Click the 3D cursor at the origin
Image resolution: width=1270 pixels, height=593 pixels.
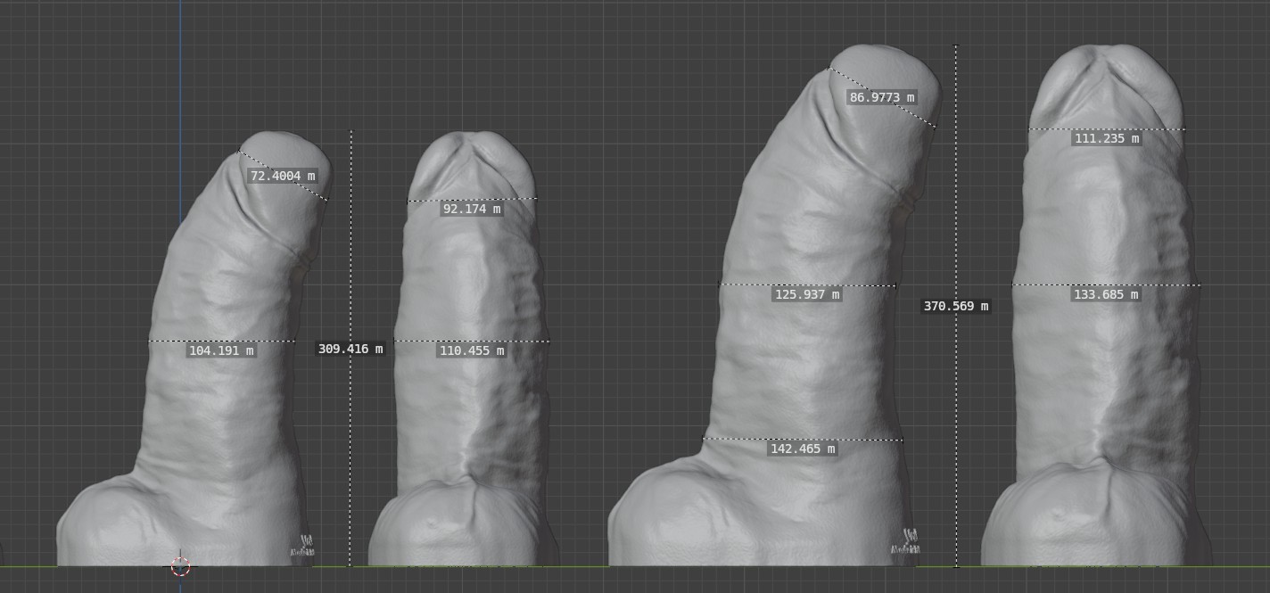tap(180, 566)
